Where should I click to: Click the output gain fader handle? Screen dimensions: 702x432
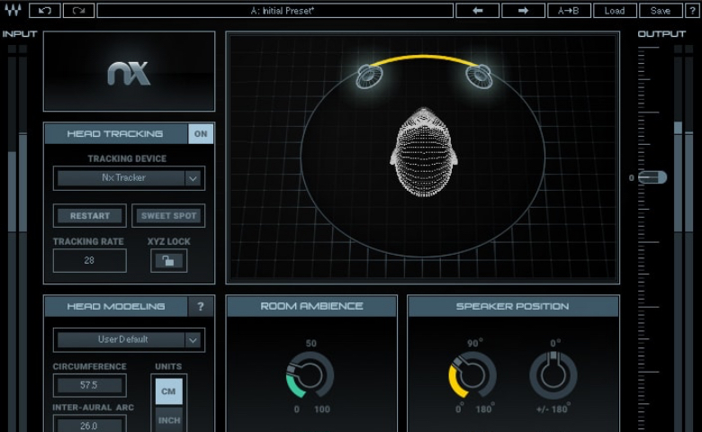click(x=652, y=177)
